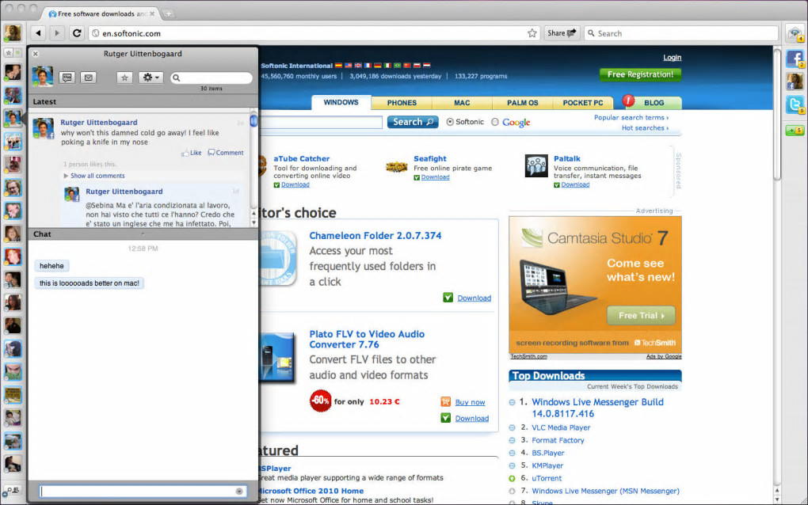Switch to the WINDOWS tab
This screenshot has height=505, width=808.
click(341, 102)
